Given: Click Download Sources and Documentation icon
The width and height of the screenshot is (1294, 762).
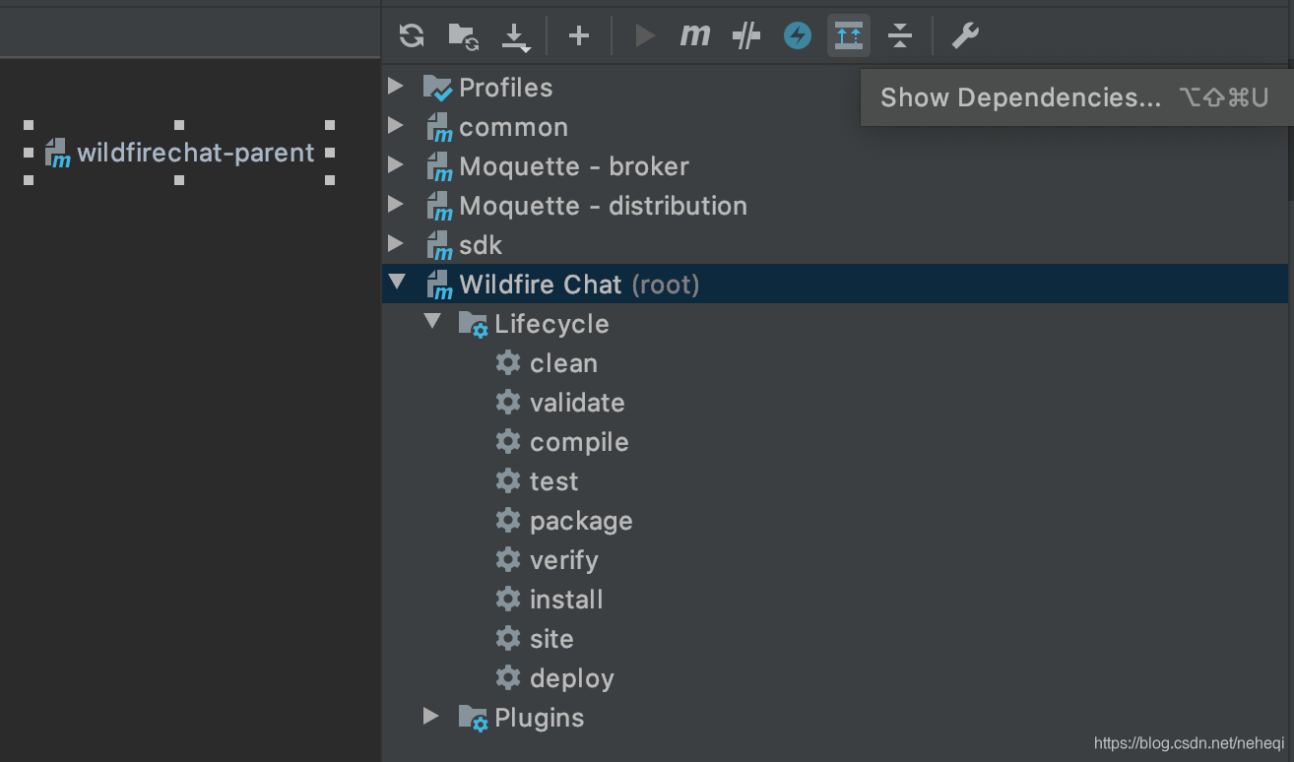Looking at the screenshot, I should click(515, 36).
